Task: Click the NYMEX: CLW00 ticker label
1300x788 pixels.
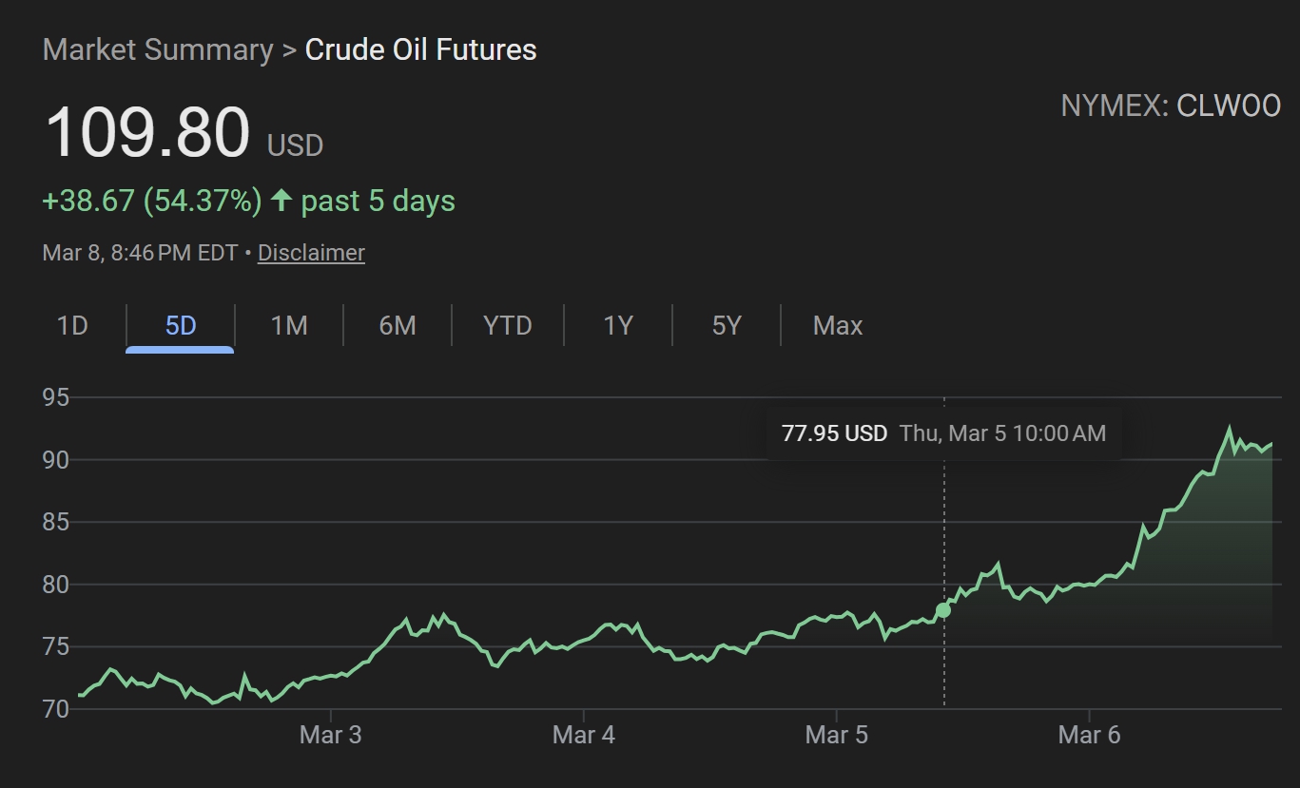Action: 1170,106
